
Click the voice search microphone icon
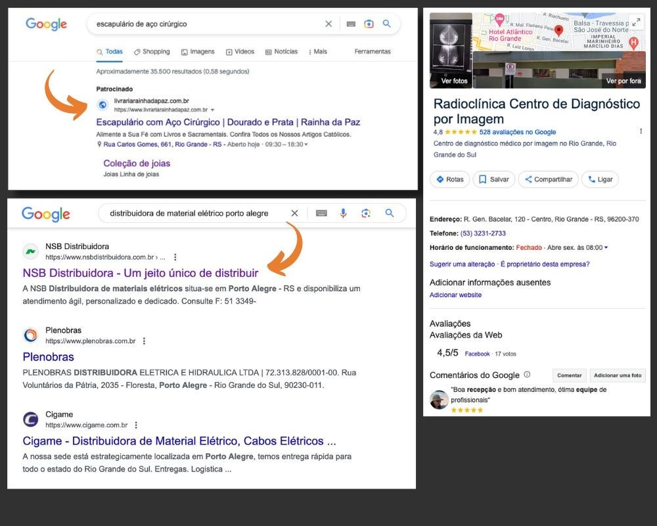[343, 213]
